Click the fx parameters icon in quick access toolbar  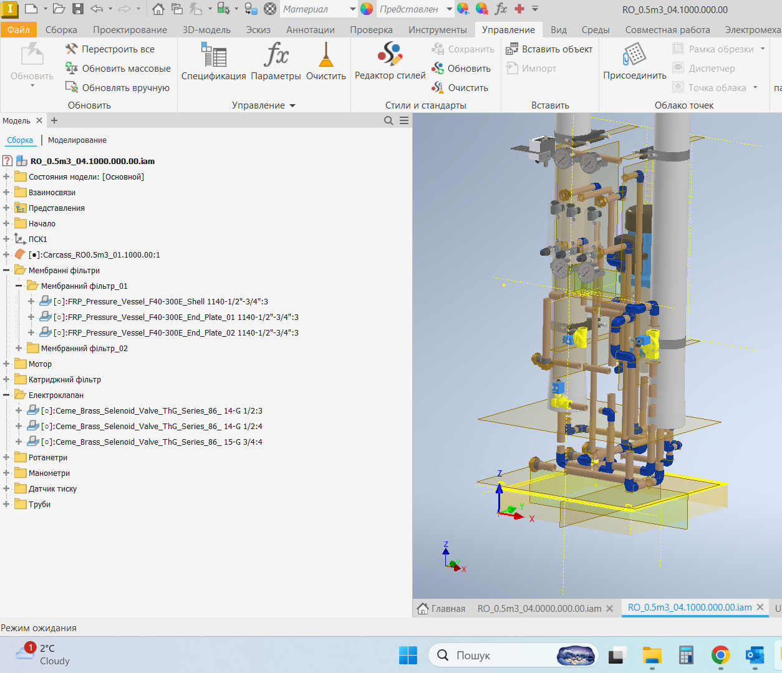501,9
